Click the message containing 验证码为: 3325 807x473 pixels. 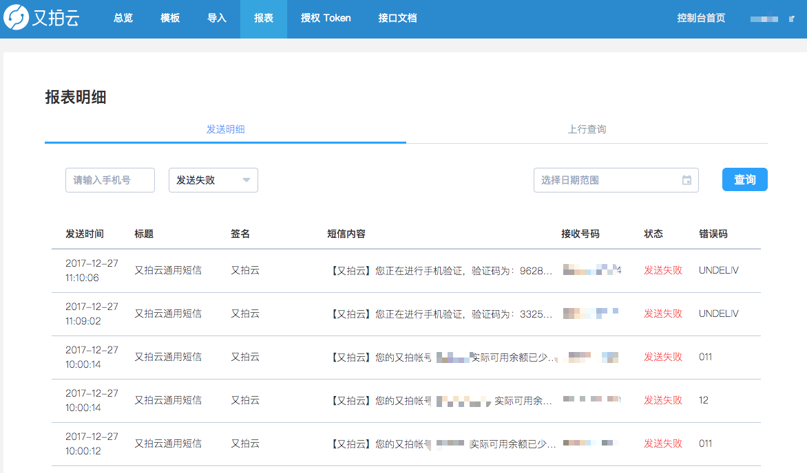click(441, 313)
